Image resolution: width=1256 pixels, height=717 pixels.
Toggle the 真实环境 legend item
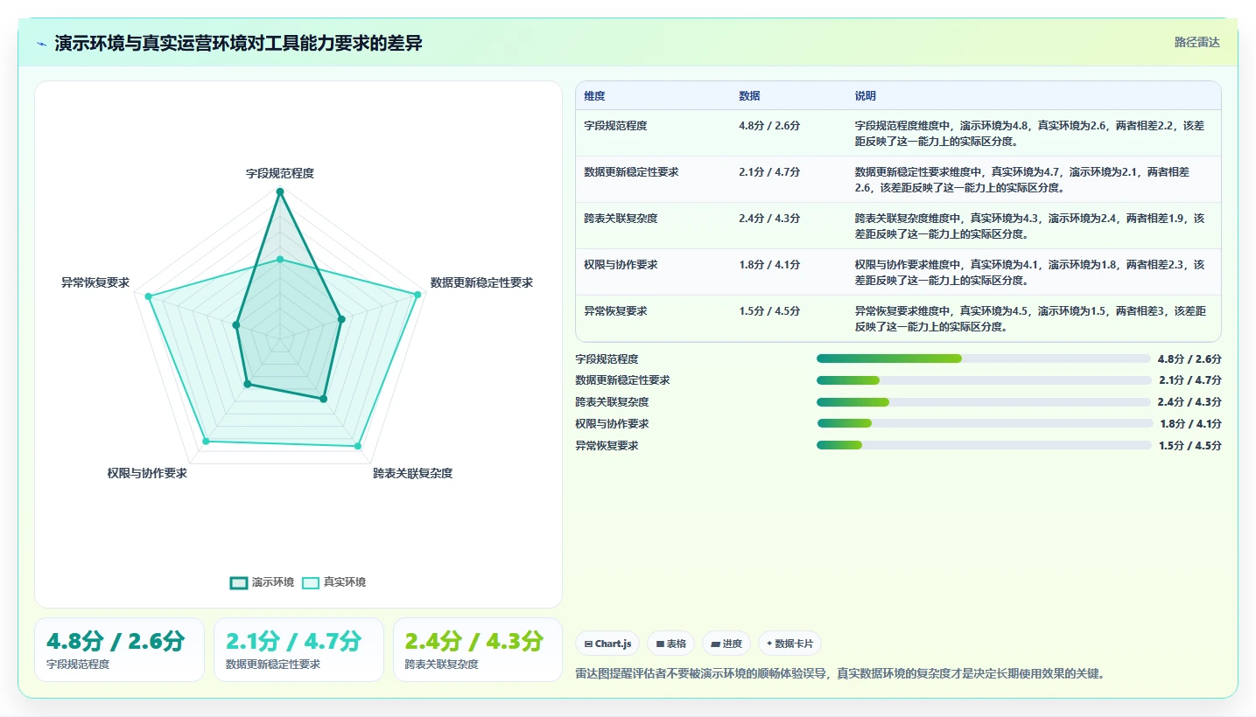pyautogui.click(x=333, y=582)
